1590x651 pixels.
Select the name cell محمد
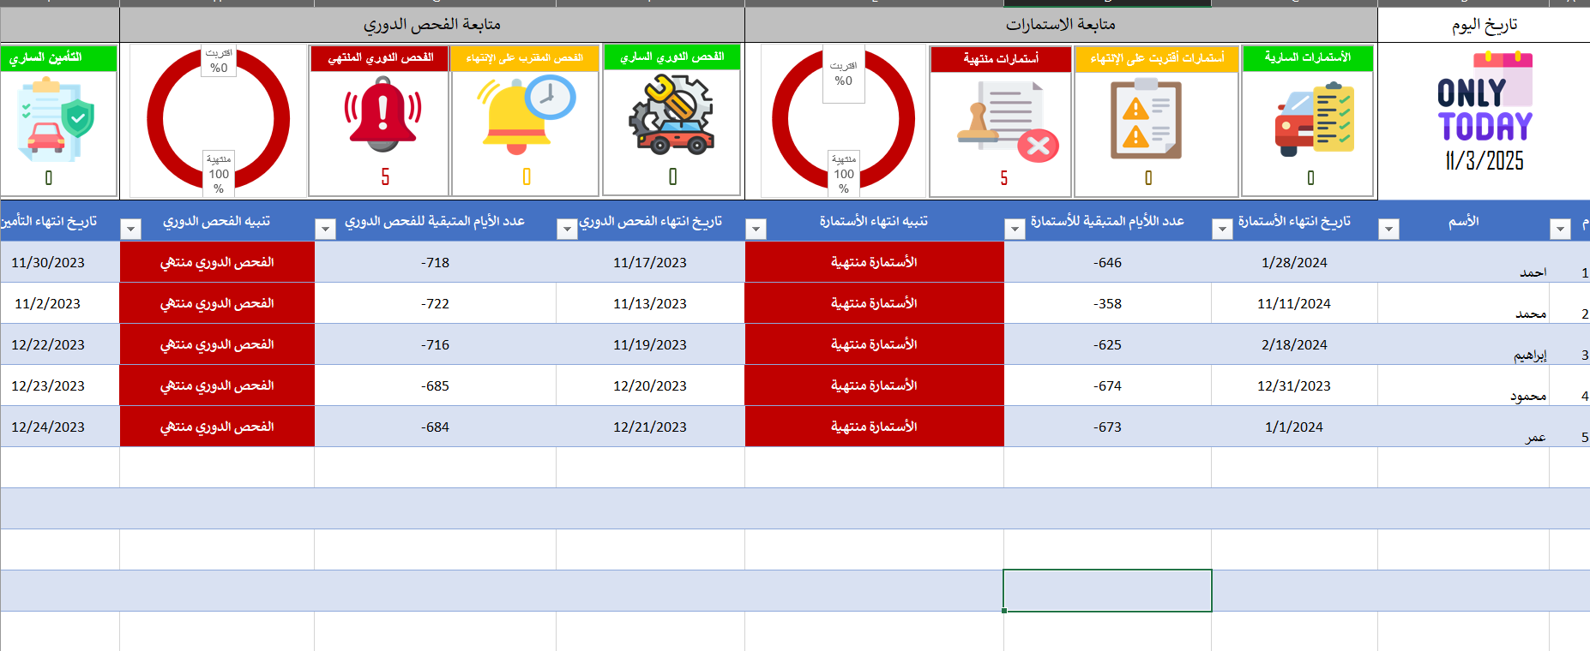pyautogui.click(x=1463, y=303)
